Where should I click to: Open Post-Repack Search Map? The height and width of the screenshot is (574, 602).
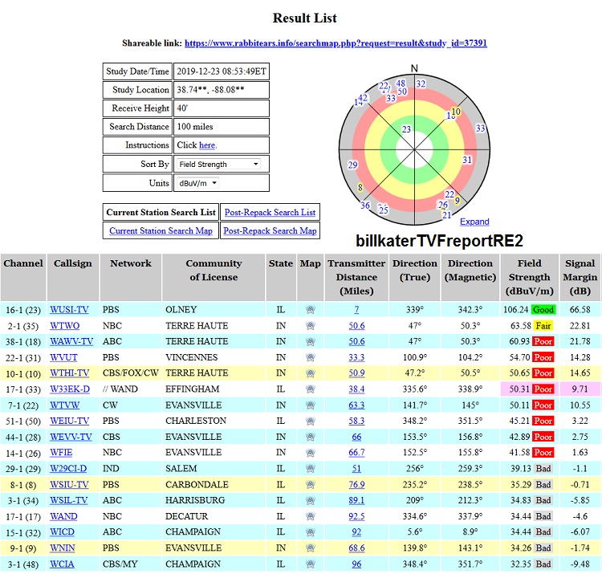269,230
